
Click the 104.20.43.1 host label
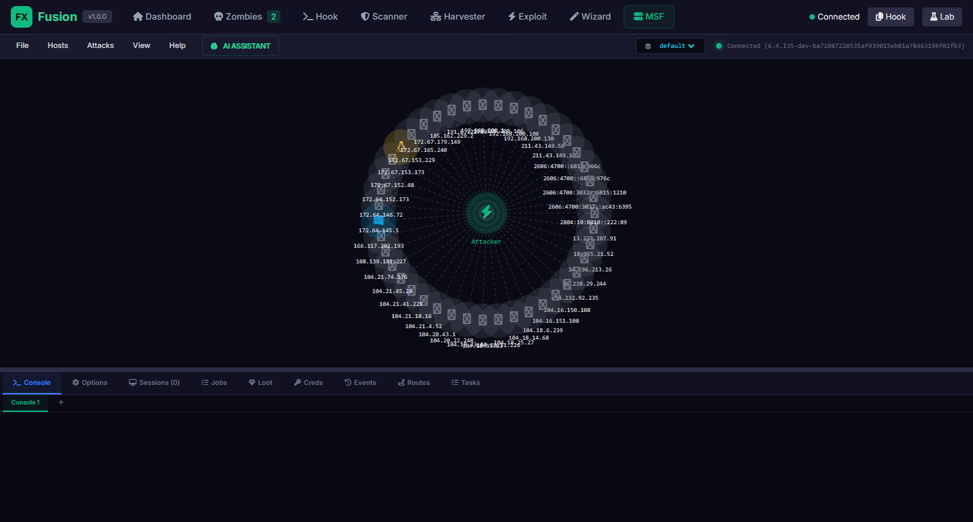click(x=437, y=335)
